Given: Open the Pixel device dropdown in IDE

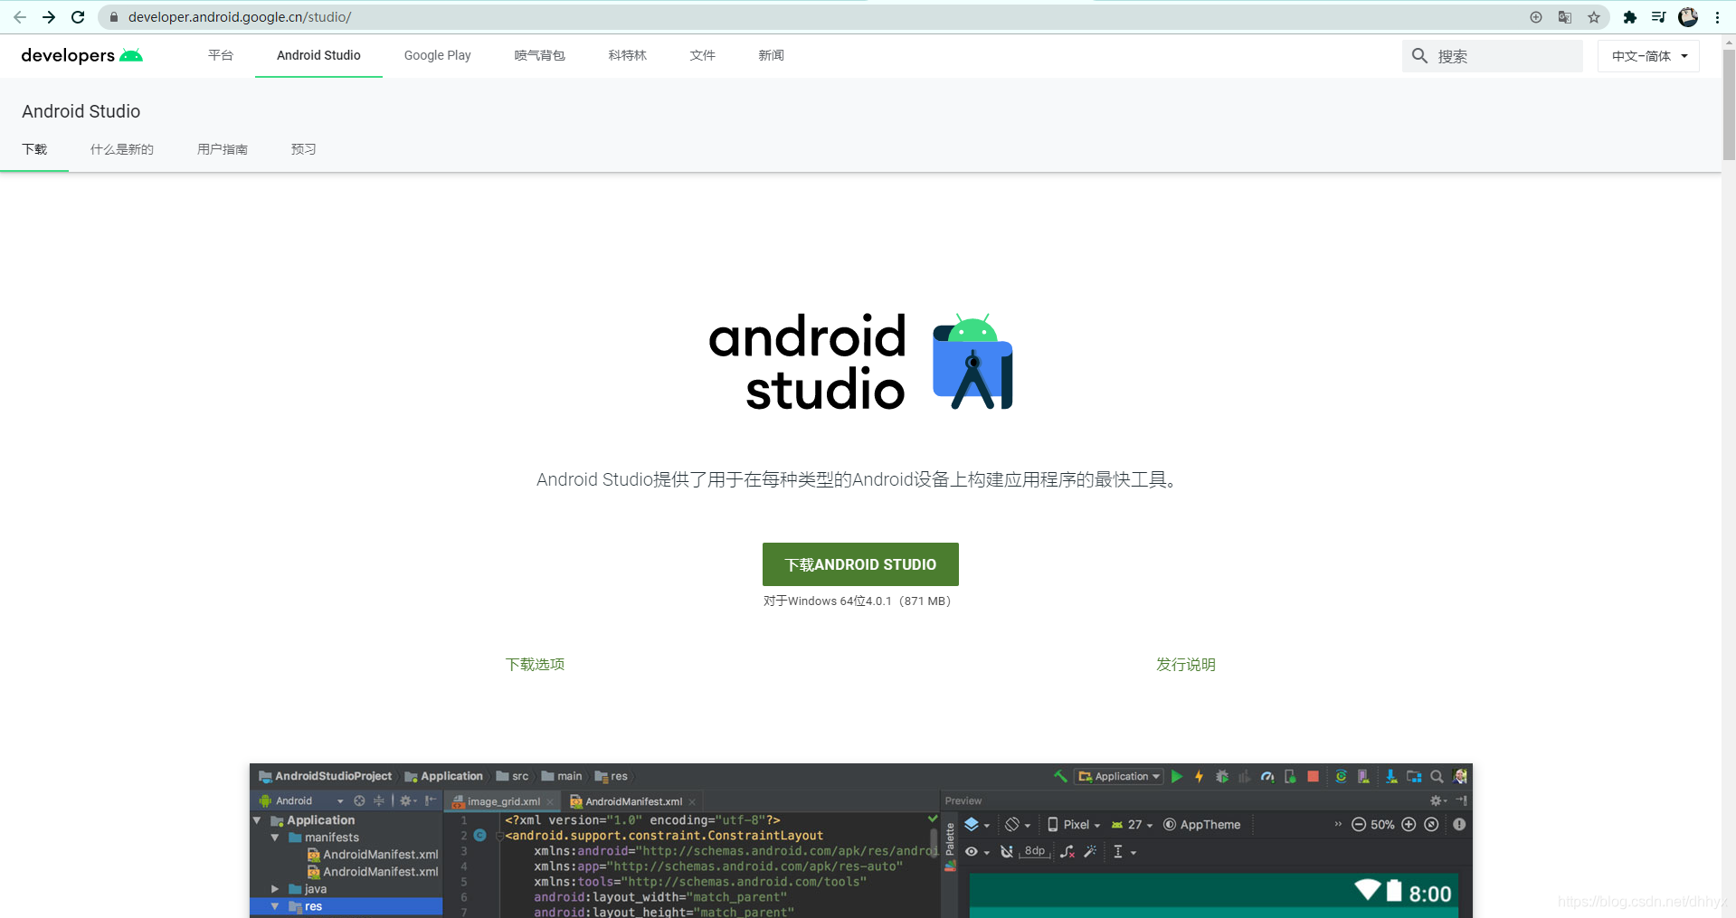Looking at the screenshot, I should pos(1074,824).
